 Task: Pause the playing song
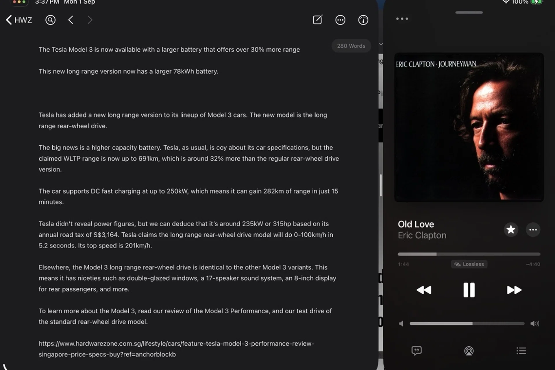(x=469, y=290)
